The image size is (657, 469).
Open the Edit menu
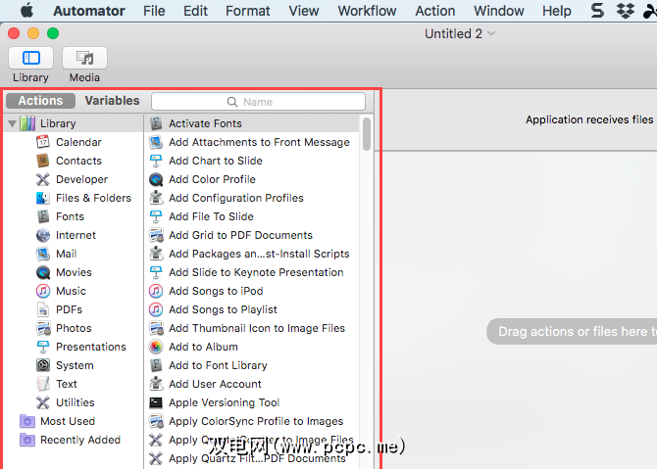point(195,11)
